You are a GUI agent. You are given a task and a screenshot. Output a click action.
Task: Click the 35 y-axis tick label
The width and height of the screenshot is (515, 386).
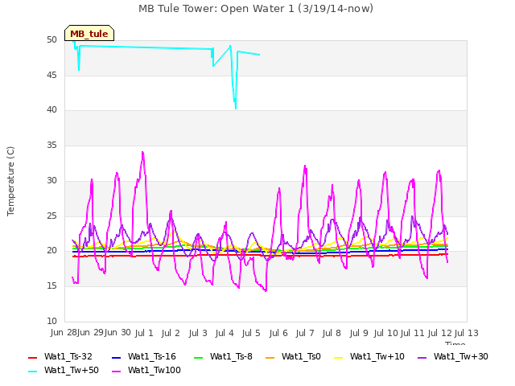point(51,145)
